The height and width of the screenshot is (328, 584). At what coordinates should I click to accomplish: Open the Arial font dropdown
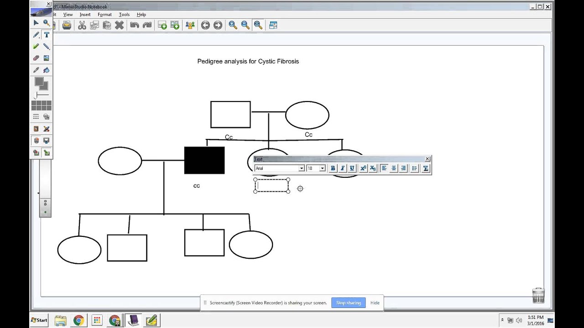click(x=301, y=168)
